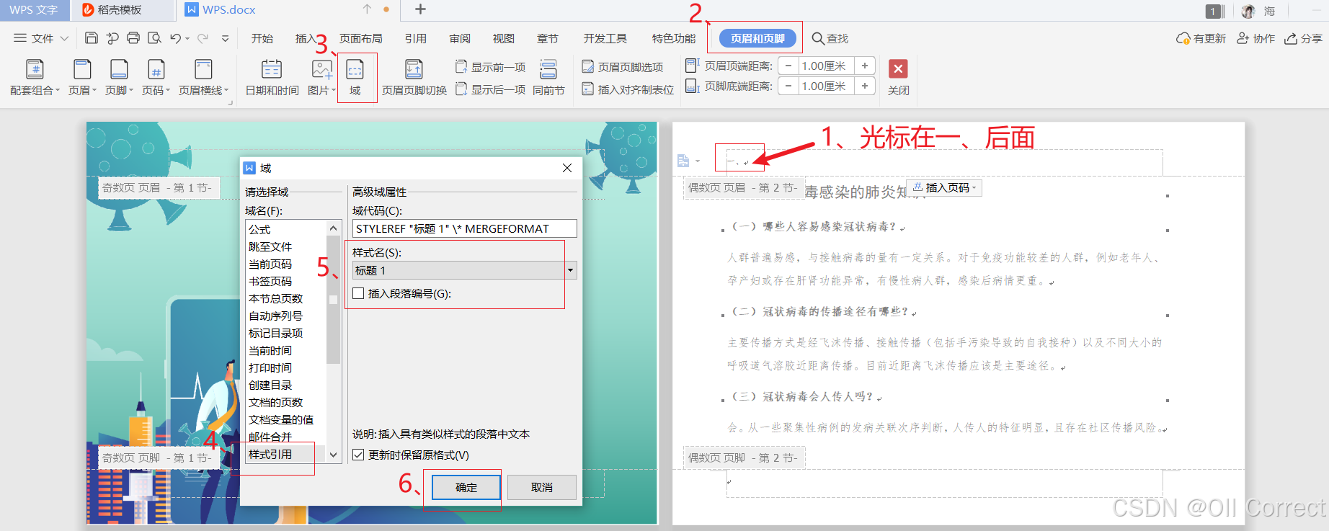The image size is (1329, 531).
Task: Click the redo icon
Action: (x=203, y=38)
